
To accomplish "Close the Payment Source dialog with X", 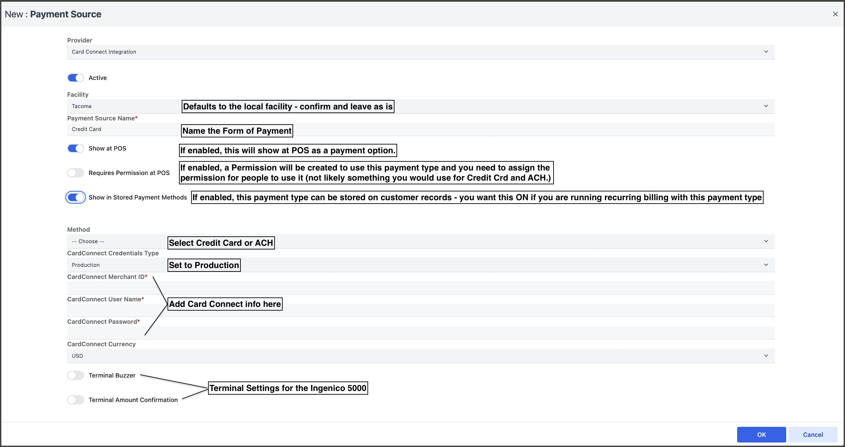I will click(x=835, y=14).
